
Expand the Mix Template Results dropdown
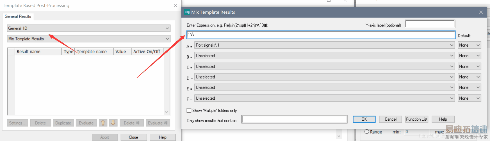[x=88, y=39]
